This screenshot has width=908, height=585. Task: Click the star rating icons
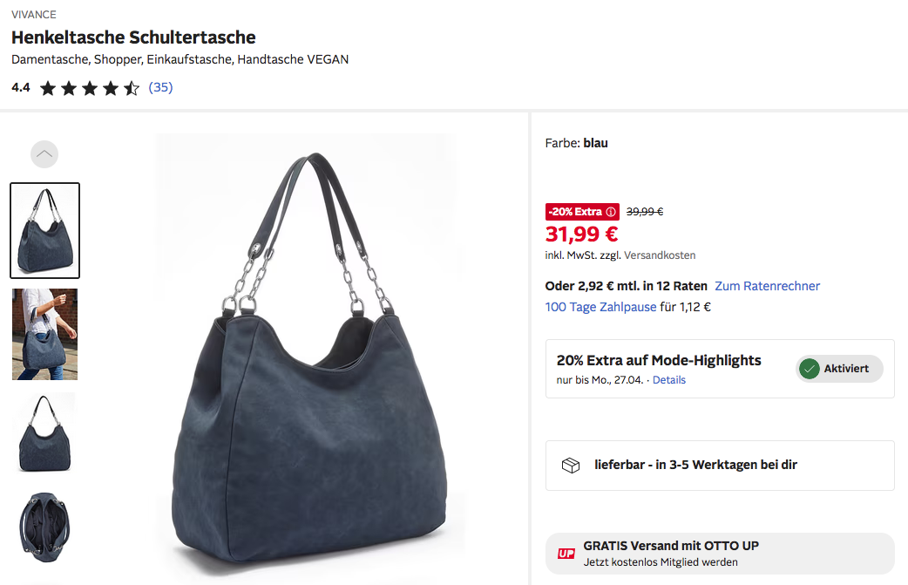click(89, 88)
